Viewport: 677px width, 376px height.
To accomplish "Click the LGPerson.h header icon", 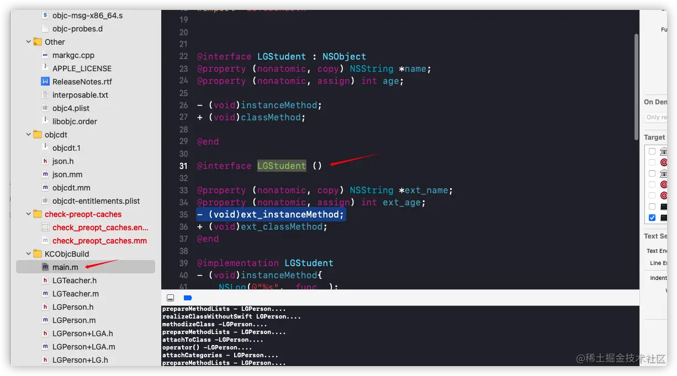I will click(45, 307).
